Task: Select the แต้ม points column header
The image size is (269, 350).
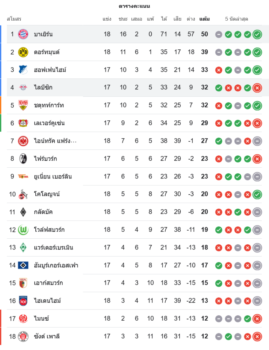Action: (205, 19)
